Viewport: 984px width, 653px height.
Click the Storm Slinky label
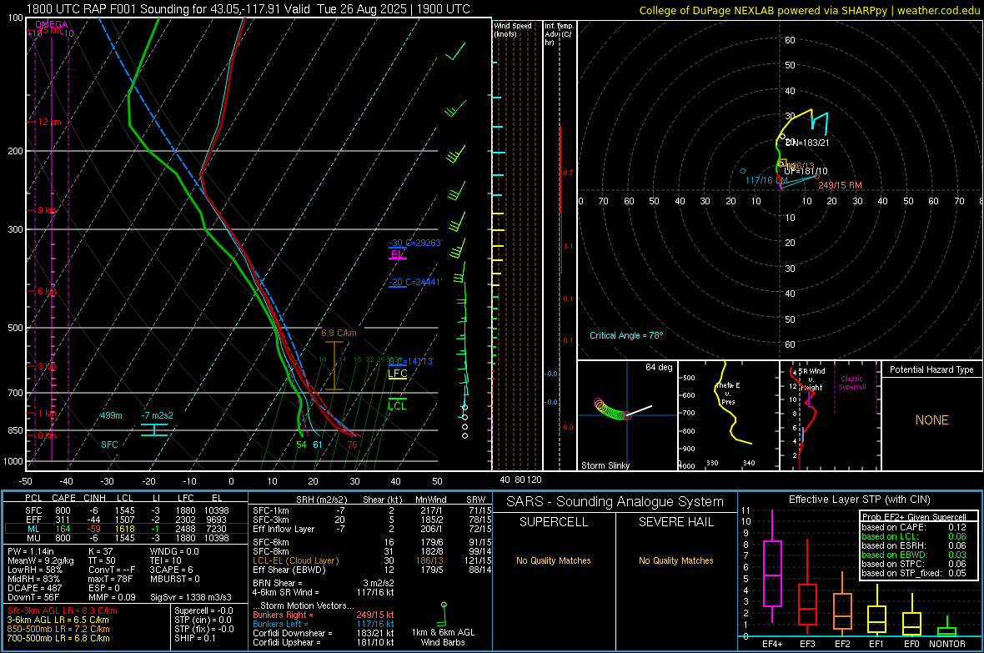605,465
